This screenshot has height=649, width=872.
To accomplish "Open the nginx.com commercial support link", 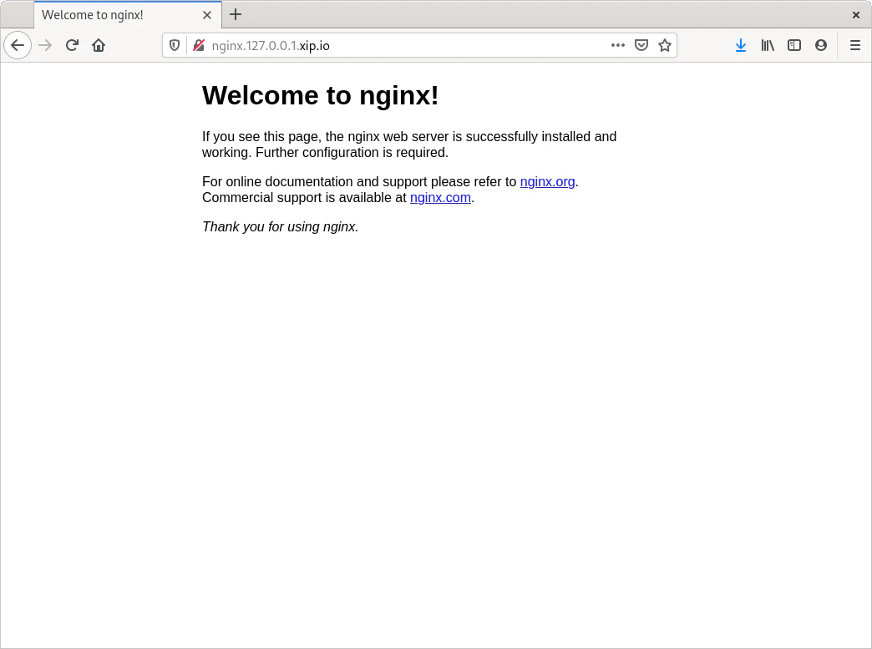I will [440, 198].
